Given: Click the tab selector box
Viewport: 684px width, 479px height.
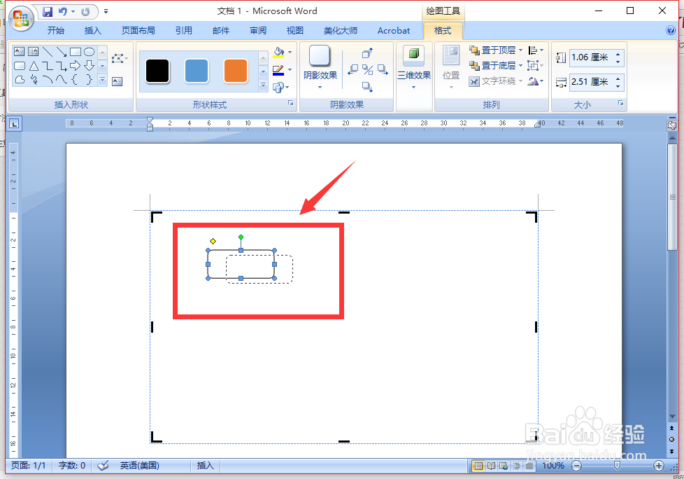Looking at the screenshot, I should click(x=15, y=124).
